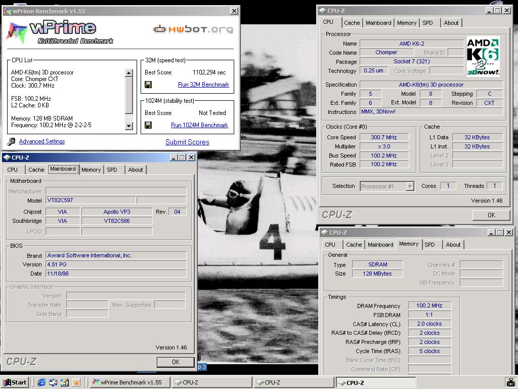
Task: Open About tab in Memory CPU-Z window
Action: coord(453,245)
